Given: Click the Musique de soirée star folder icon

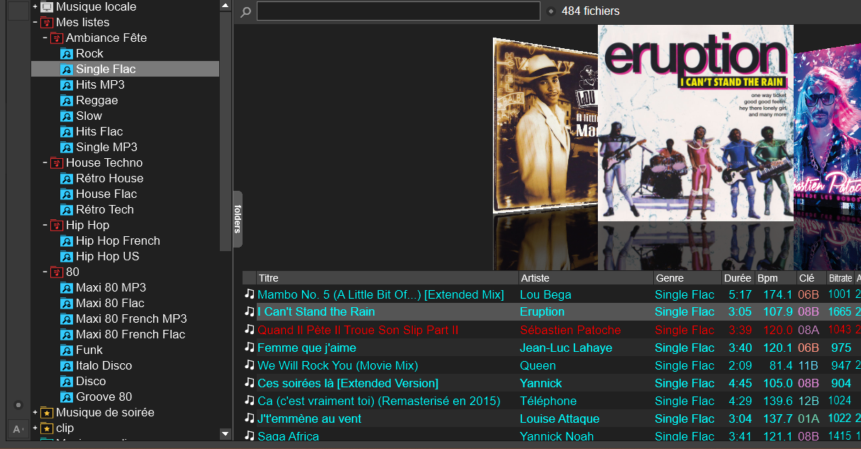Looking at the screenshot, I should point(47,412).
